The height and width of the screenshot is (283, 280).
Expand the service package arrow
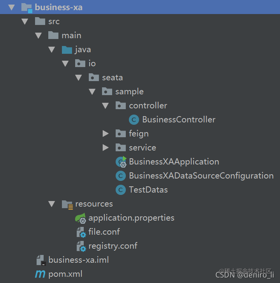(x=106, y=148)
